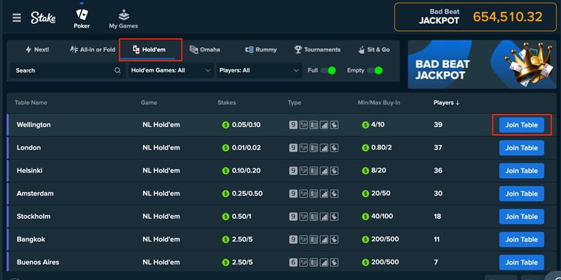Click NL Hold'em in Stockholm row
561x280 pixels.
coord(161,216)
